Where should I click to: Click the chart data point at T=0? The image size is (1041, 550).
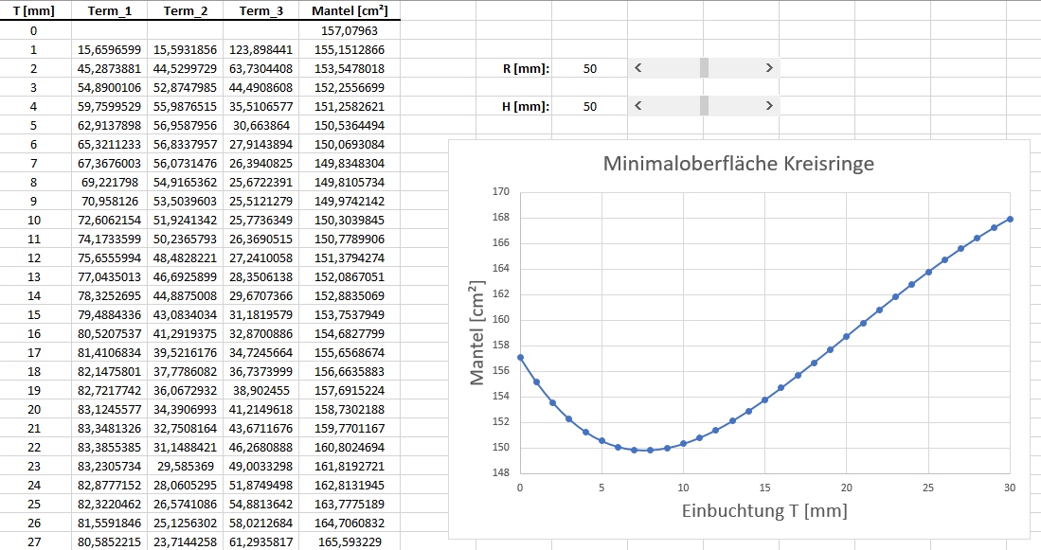tap(521, 358)
